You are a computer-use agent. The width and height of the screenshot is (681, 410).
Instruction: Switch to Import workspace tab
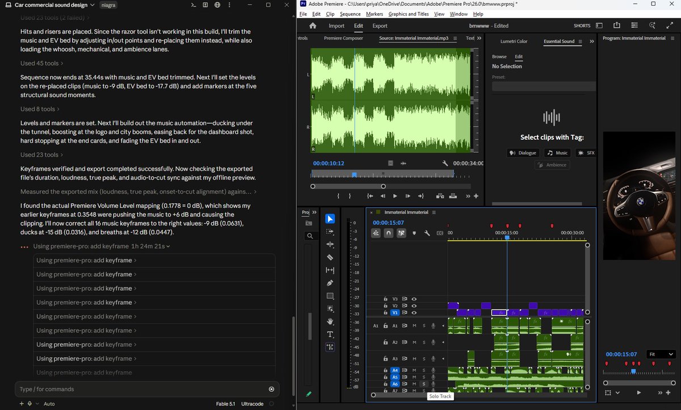pyautogui.click(x=337, y=26)
